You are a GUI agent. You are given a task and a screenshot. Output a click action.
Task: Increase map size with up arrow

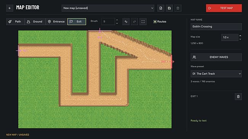point(240,36)
